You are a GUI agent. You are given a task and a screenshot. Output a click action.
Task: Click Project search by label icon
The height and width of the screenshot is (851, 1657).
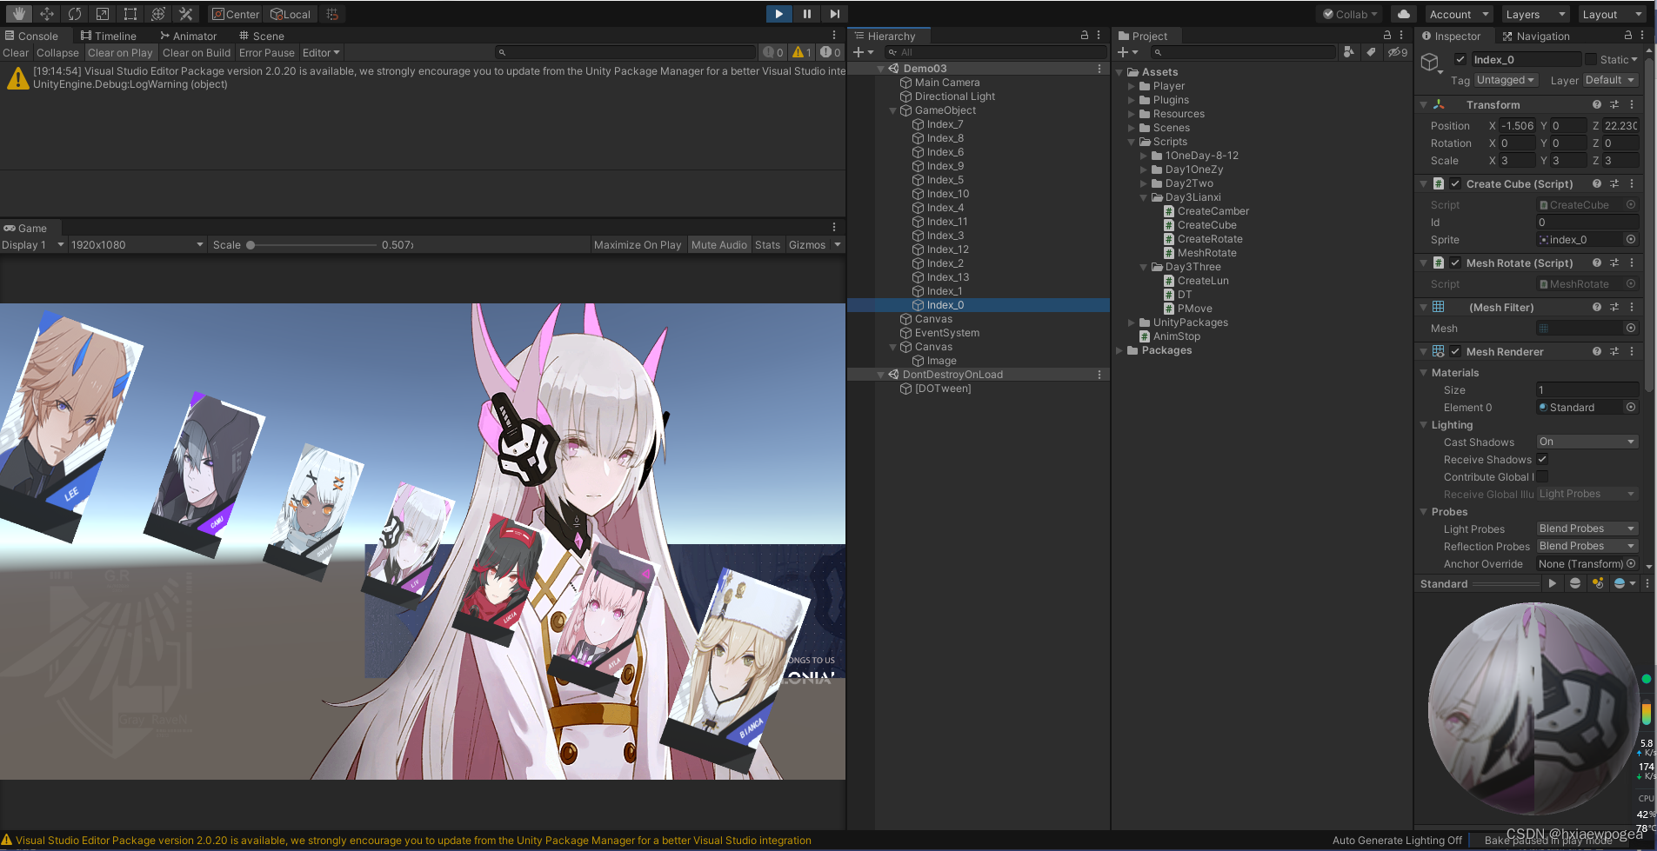pyautogui.click(x=1371, y=52)
